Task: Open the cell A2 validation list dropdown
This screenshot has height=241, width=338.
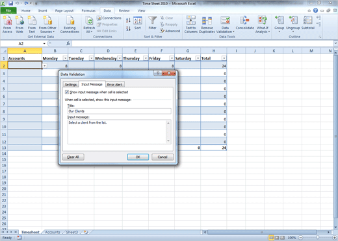Action: (45, 65)
